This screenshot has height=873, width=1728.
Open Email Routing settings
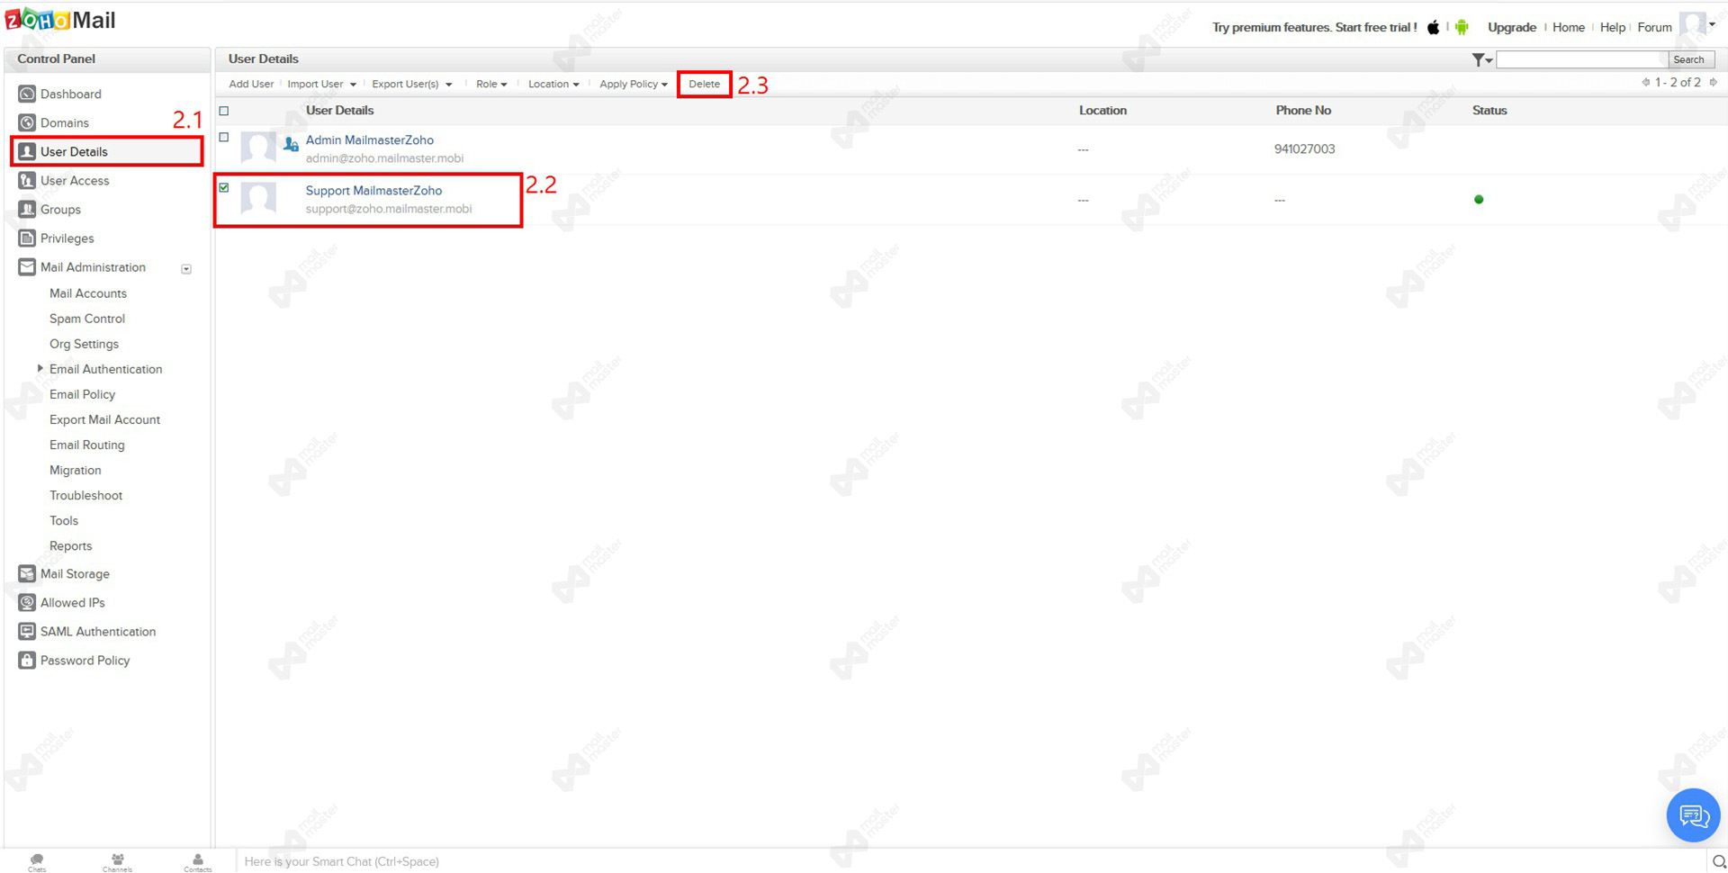pos(86,445)
